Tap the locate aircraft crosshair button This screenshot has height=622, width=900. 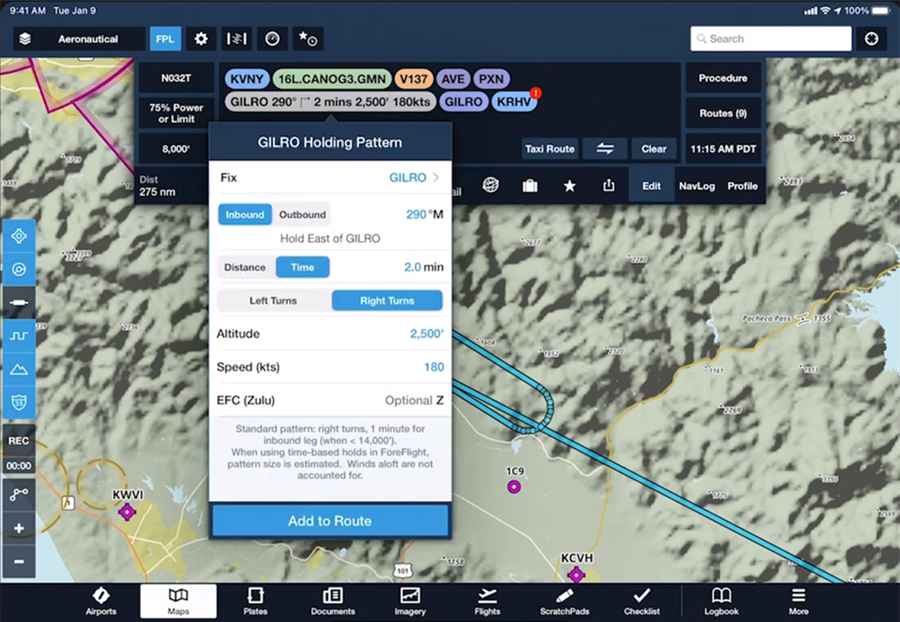(871, 39)
